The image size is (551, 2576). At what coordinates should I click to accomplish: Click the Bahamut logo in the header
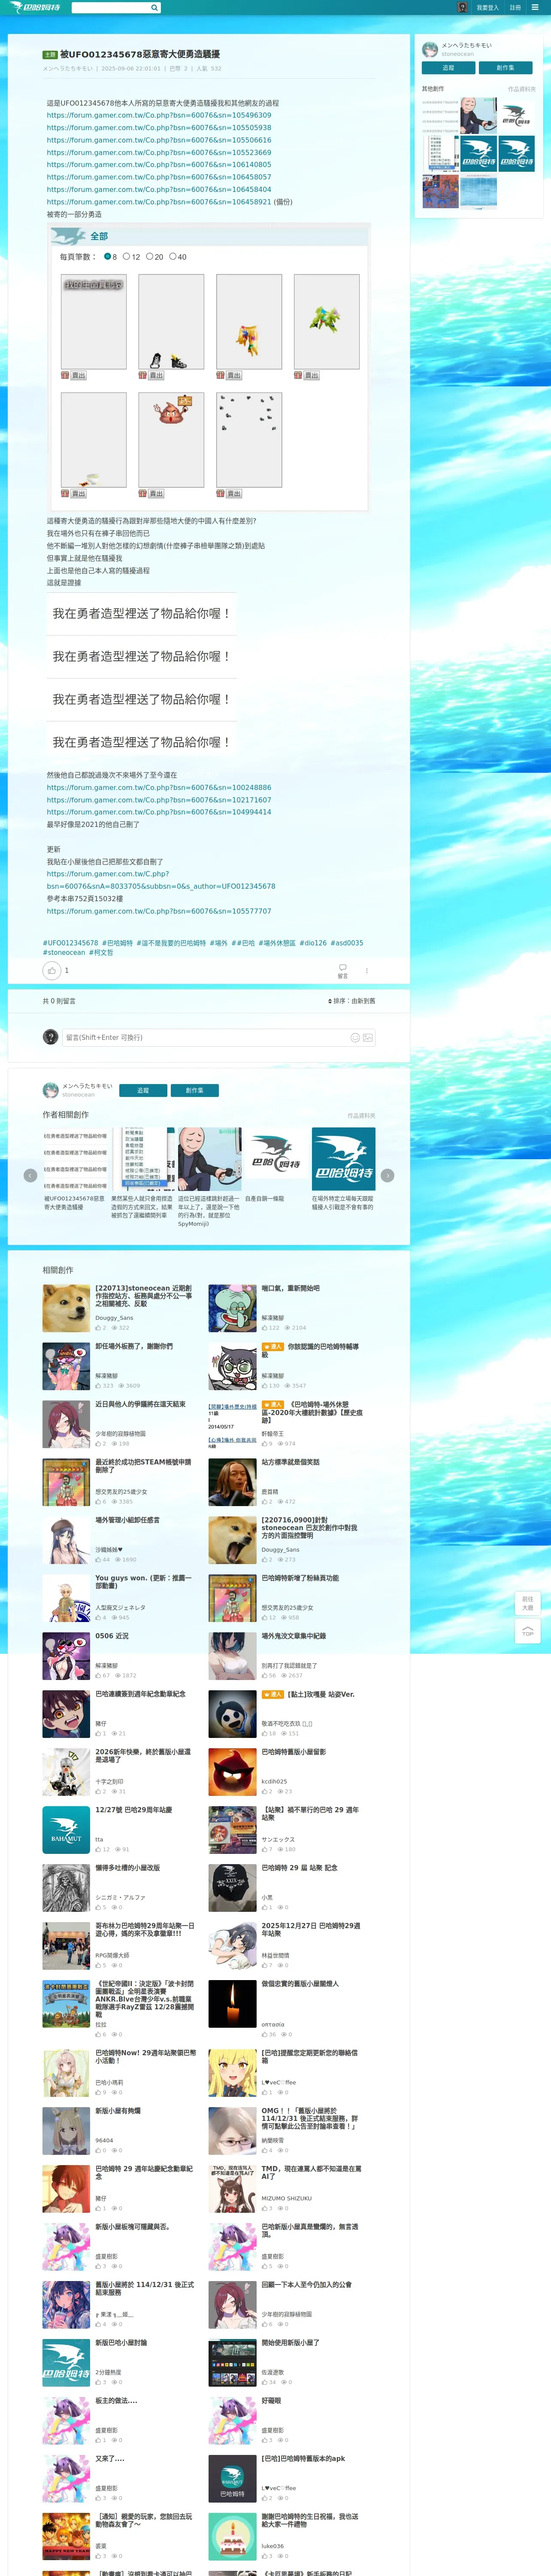[x=35, y=7]
